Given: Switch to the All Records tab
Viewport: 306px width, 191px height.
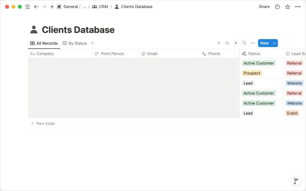Looking at the screenshot, I should pos(44,43).
